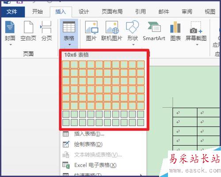Switch to the 开始 (Home) tab
221x177 pixels.
[38, 12]
